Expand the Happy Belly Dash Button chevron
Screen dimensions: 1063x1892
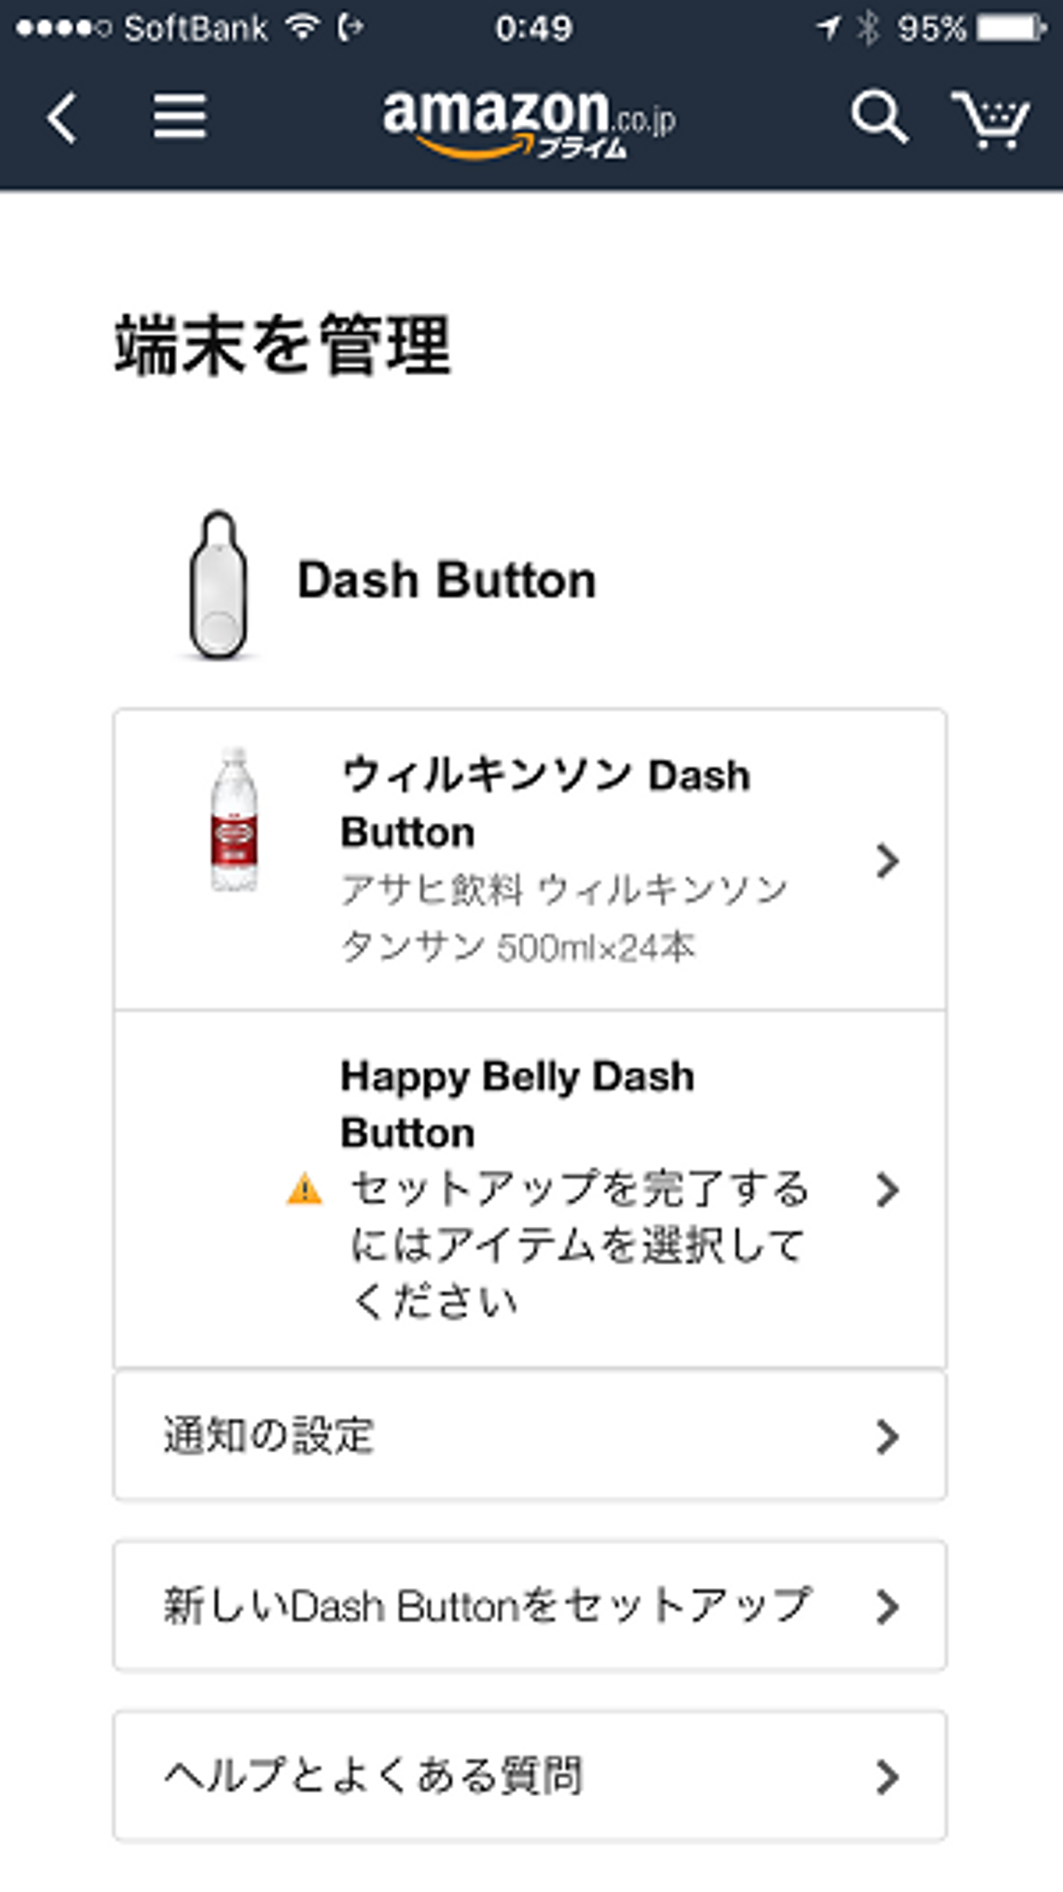(887, 1189)
